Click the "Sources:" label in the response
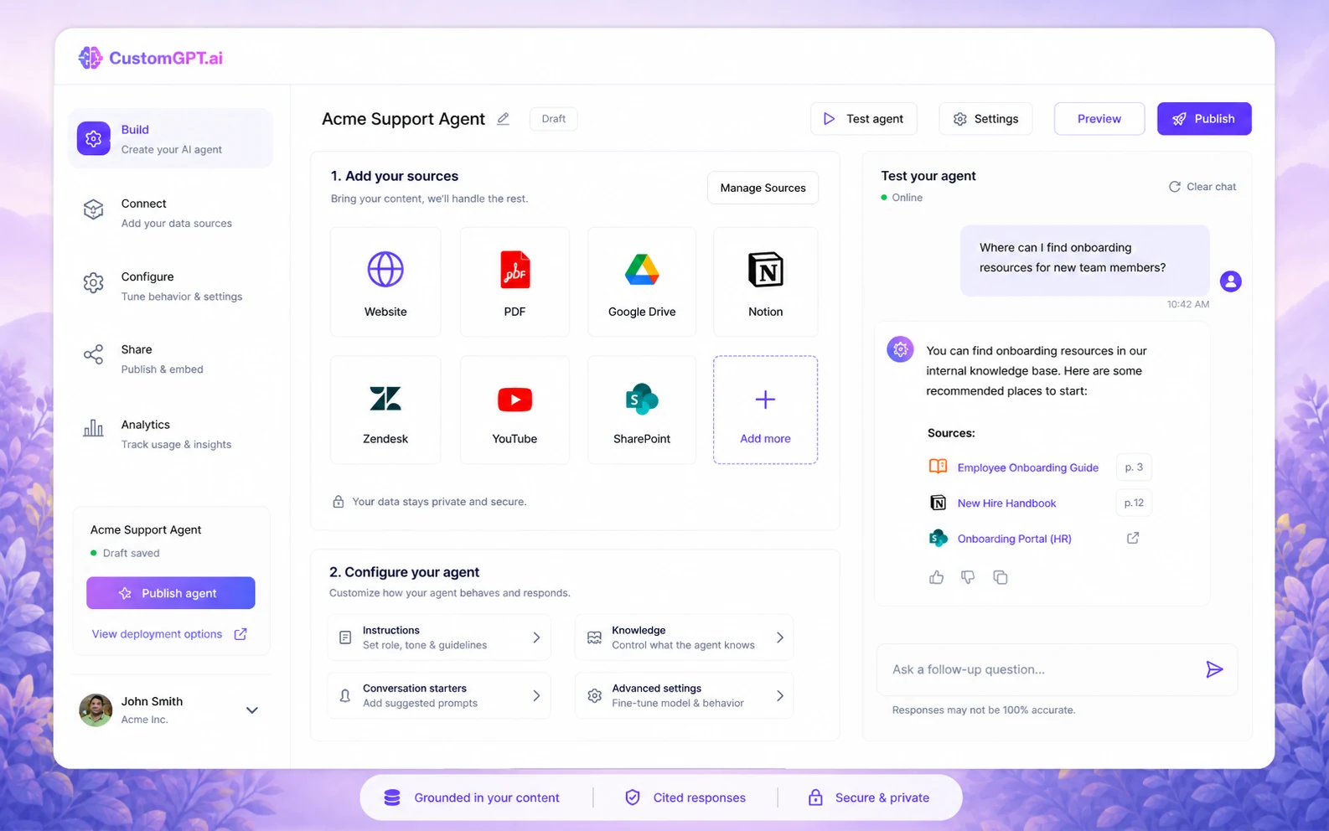 point(951,433)
